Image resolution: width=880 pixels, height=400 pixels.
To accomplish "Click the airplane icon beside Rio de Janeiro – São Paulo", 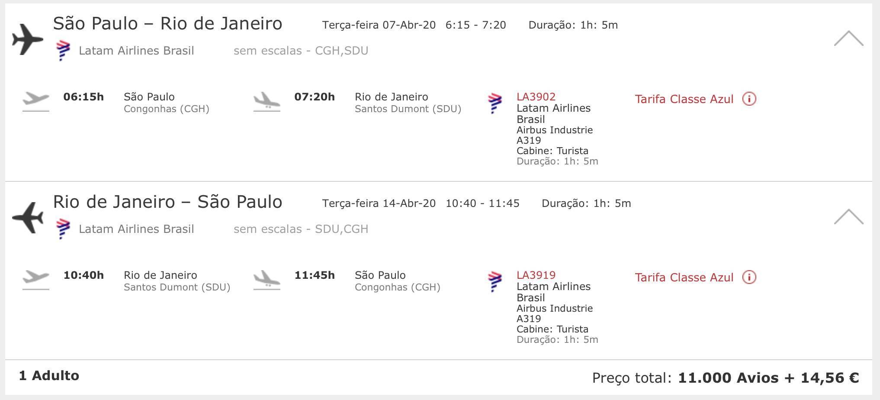I will (28, 217).
